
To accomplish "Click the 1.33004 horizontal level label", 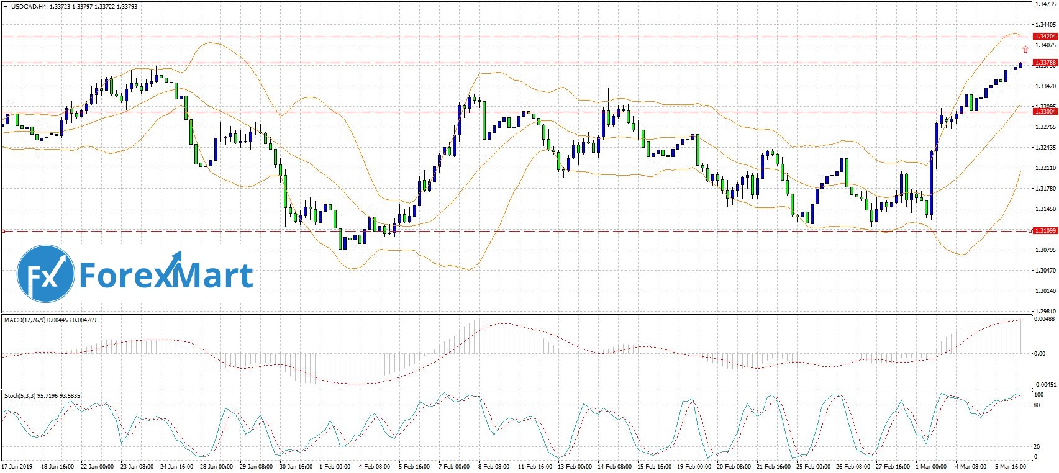I will pos(1045,112).
